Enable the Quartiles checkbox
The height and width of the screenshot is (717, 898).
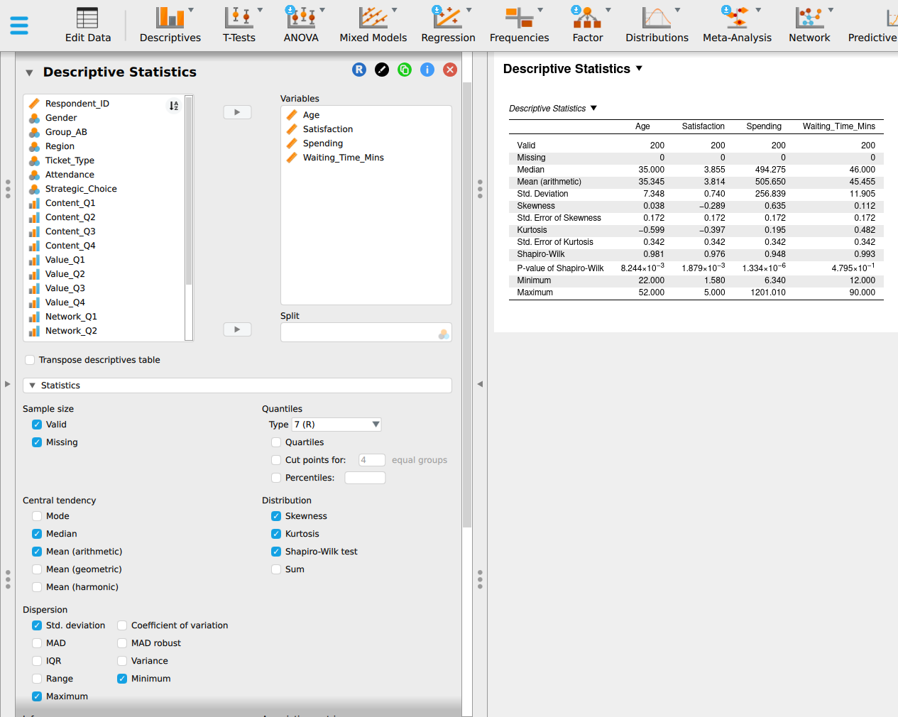point(276,442)
